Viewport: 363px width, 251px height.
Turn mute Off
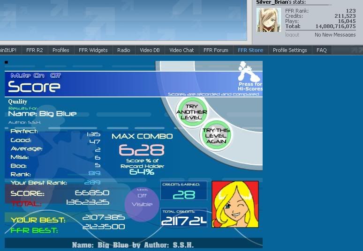point(55,75)
